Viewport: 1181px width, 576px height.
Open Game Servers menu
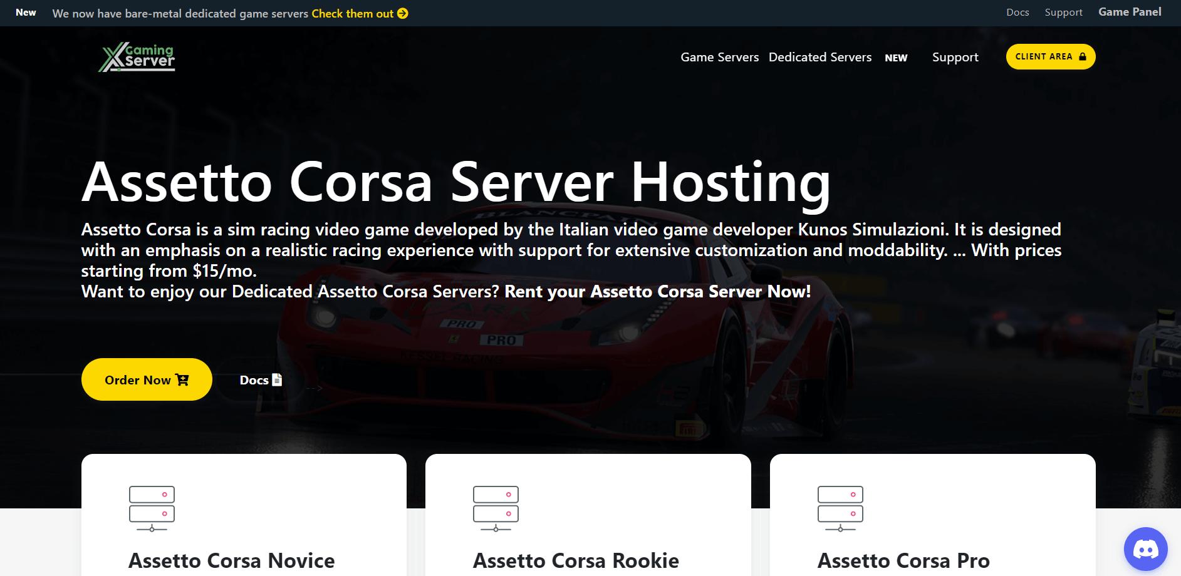(x=719, y=57)
